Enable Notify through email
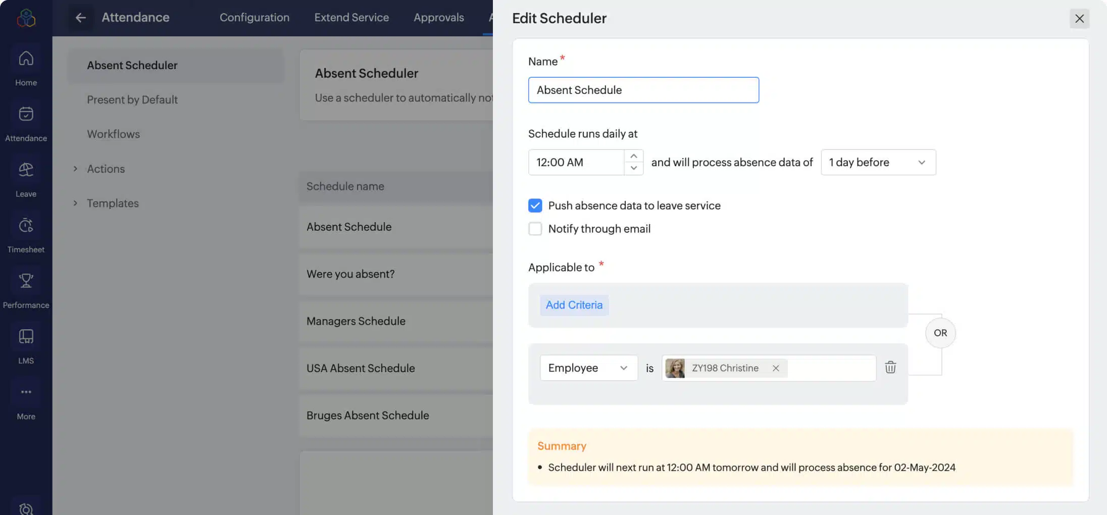This screenshot has height=515, width=1107. [535, 229]
